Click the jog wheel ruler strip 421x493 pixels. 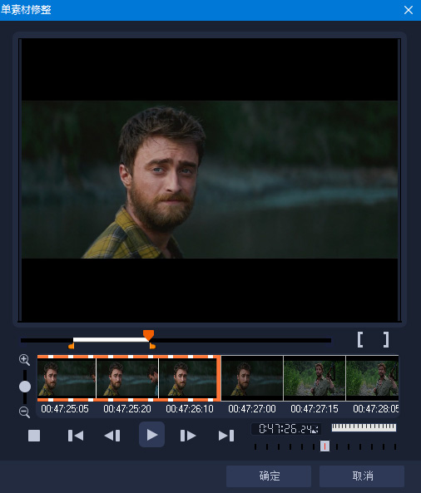pyautogui.click(x=364, y=427)
